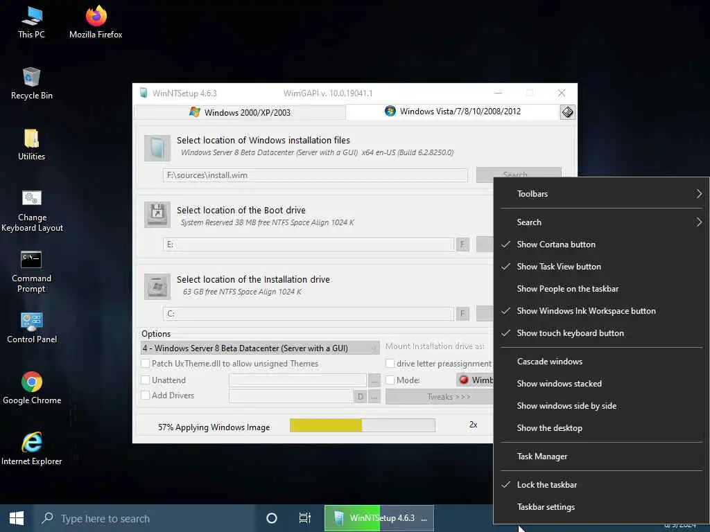Click the F button beside boot drive E:
Viewport: 710px width, 532px height.
click(462, 245)
